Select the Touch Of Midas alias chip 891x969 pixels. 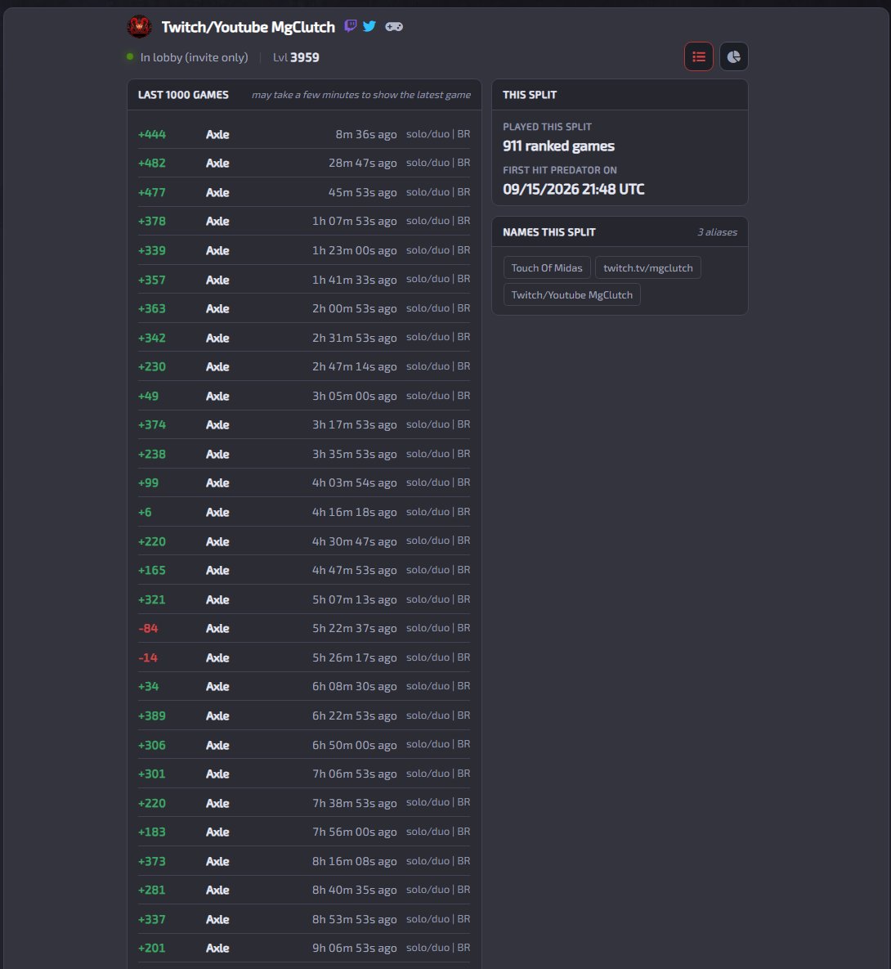point(547,267)
